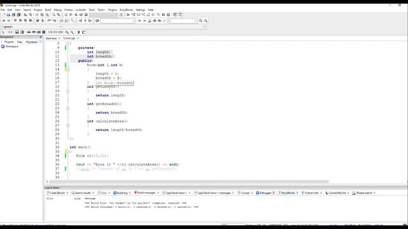
Task: Open the Build menu
Action: (x=48, y=10)
